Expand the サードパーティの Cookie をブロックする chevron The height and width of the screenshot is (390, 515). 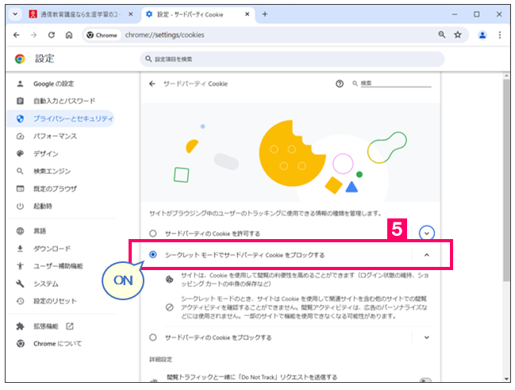point(427,338)
